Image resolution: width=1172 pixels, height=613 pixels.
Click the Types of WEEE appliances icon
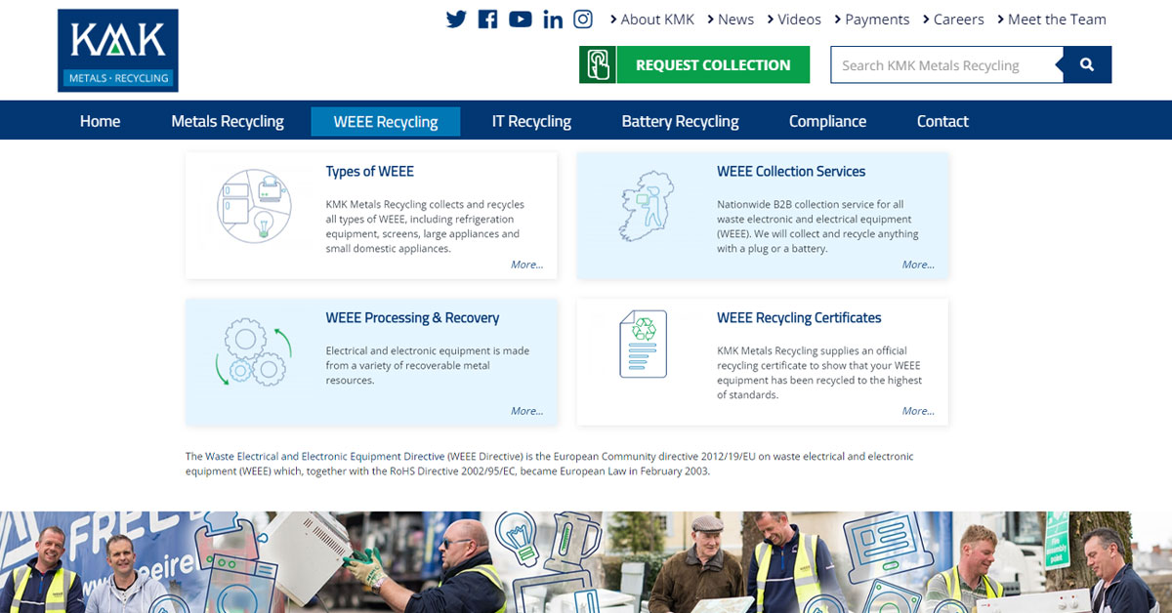point(254,206)
